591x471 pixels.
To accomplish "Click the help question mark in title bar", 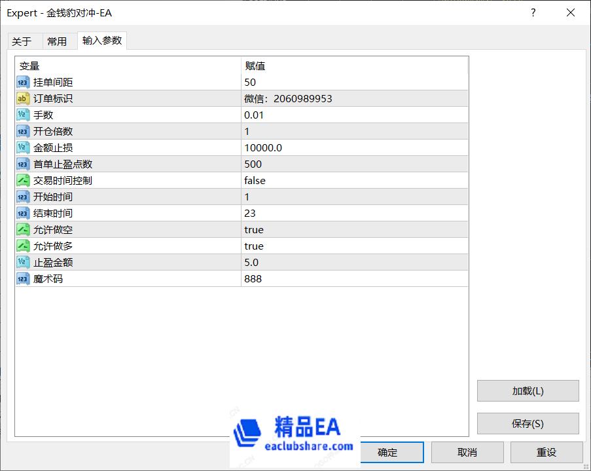I will point(533,12).
